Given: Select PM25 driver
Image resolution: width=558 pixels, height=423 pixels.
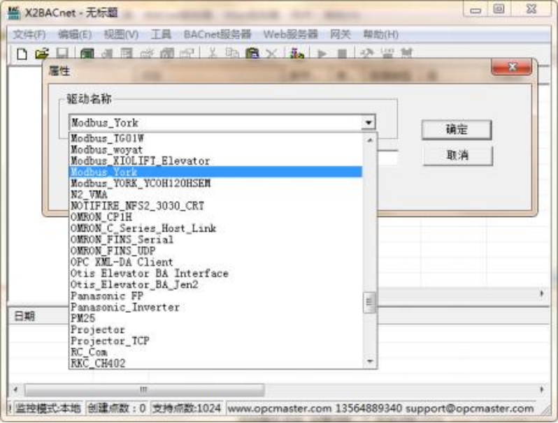Looking at the screenshot, I should (215, 318).
